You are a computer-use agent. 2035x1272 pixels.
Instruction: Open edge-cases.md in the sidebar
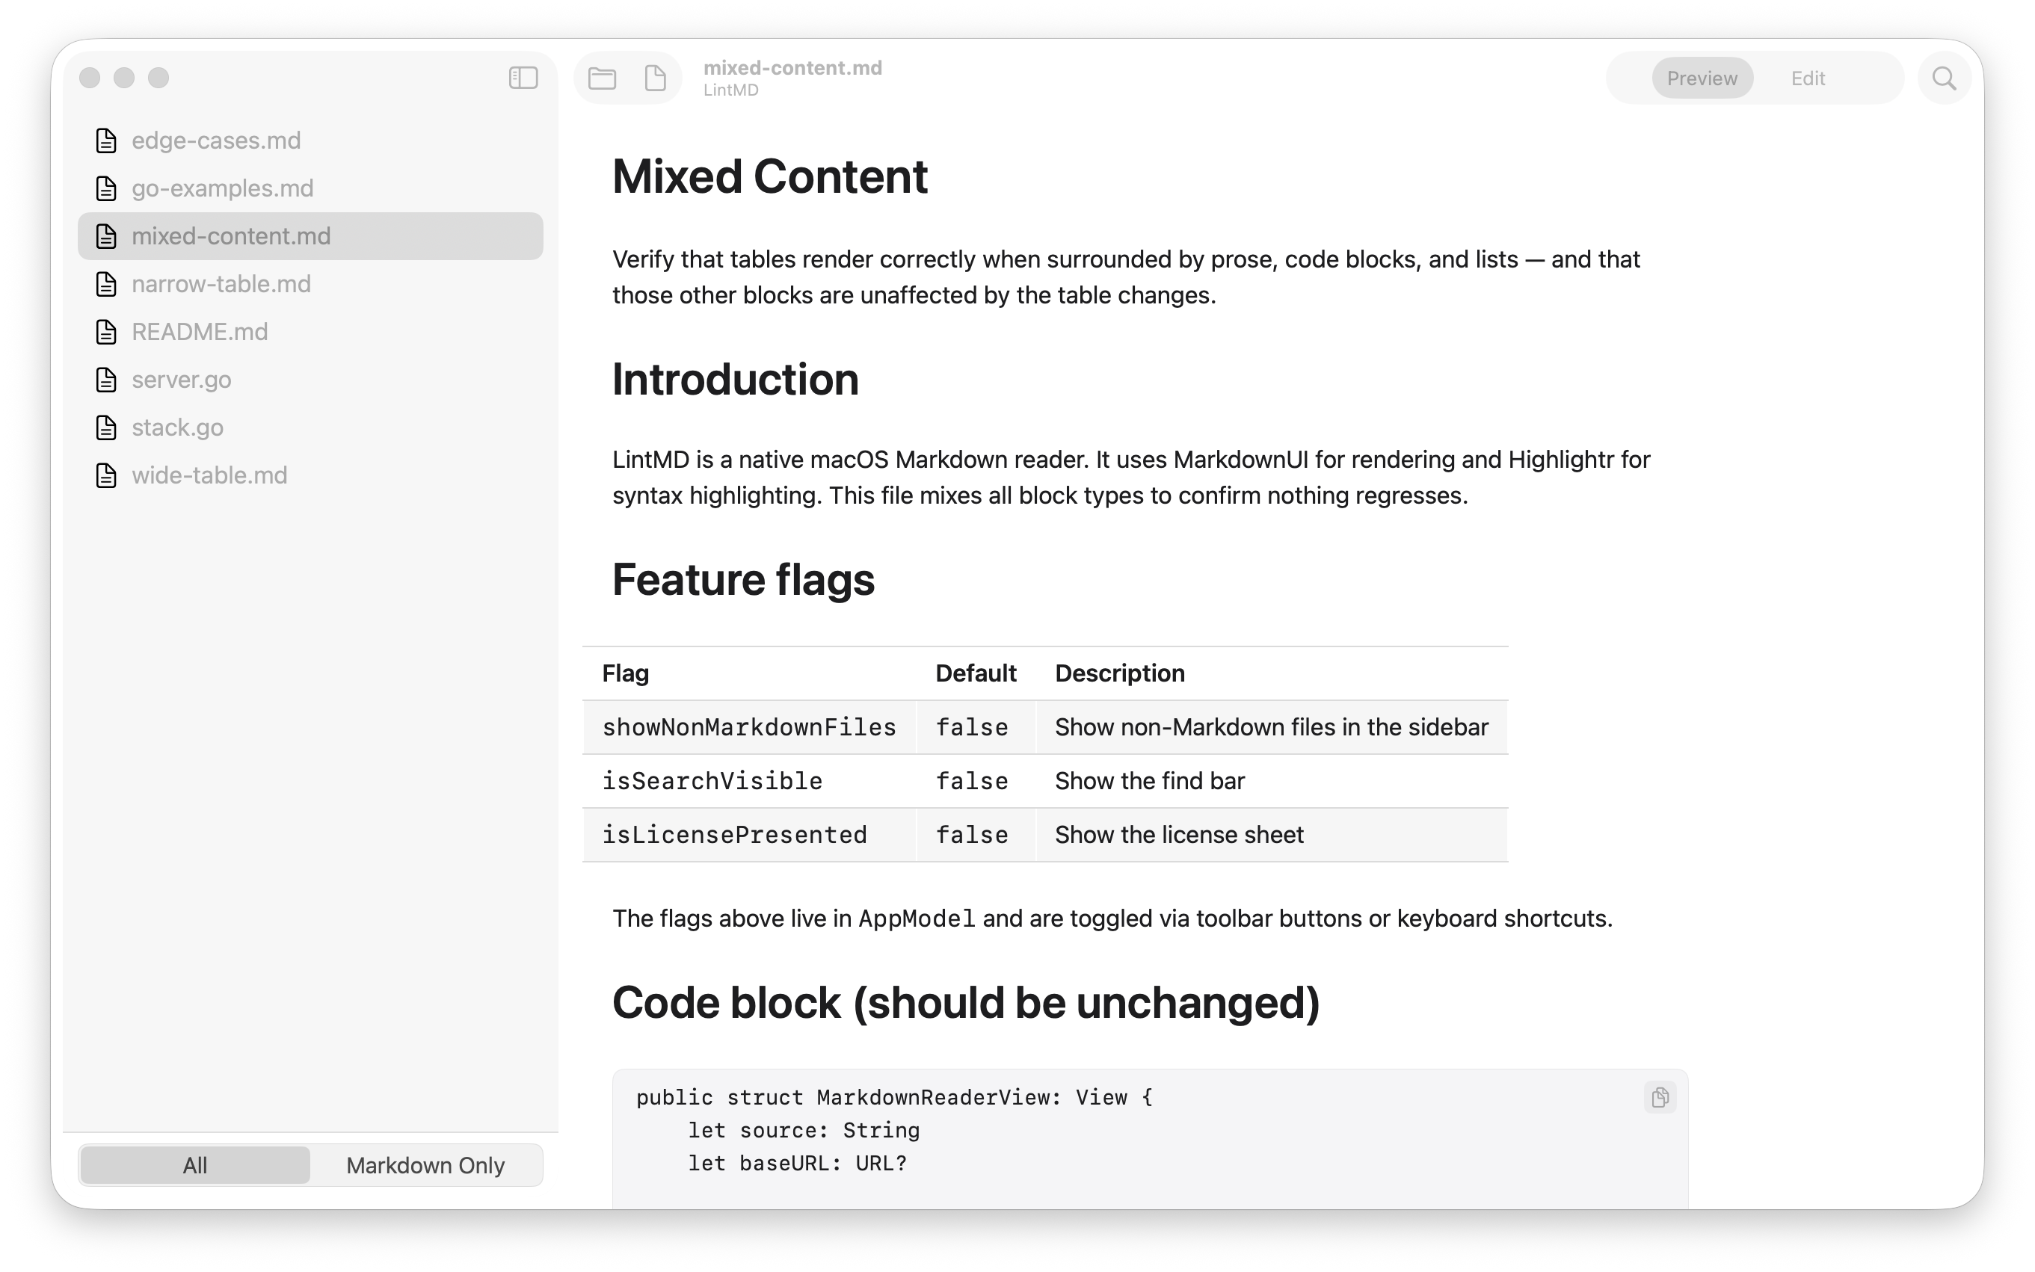pos(310,141)
